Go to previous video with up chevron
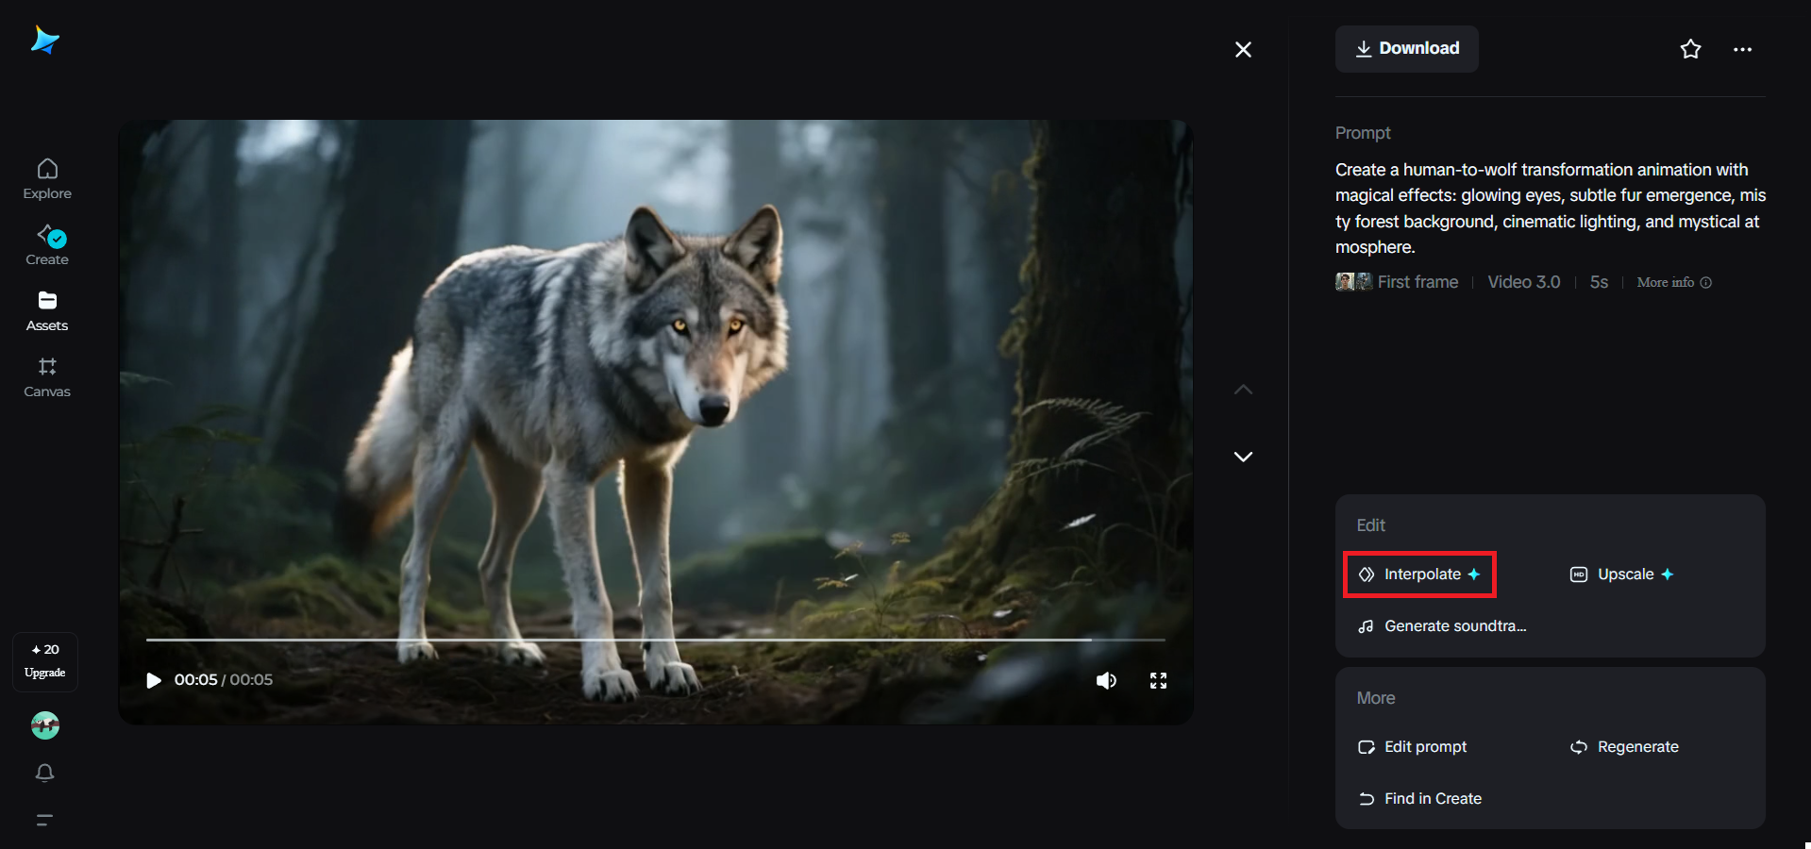This screenshot has width=1811, height=849. pyautogui.click(x=1243, y=390)
